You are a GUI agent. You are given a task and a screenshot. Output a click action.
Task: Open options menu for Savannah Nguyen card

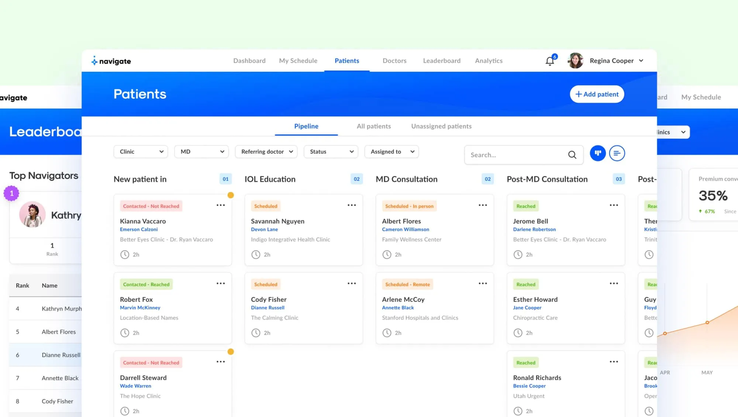coord(352,205)
